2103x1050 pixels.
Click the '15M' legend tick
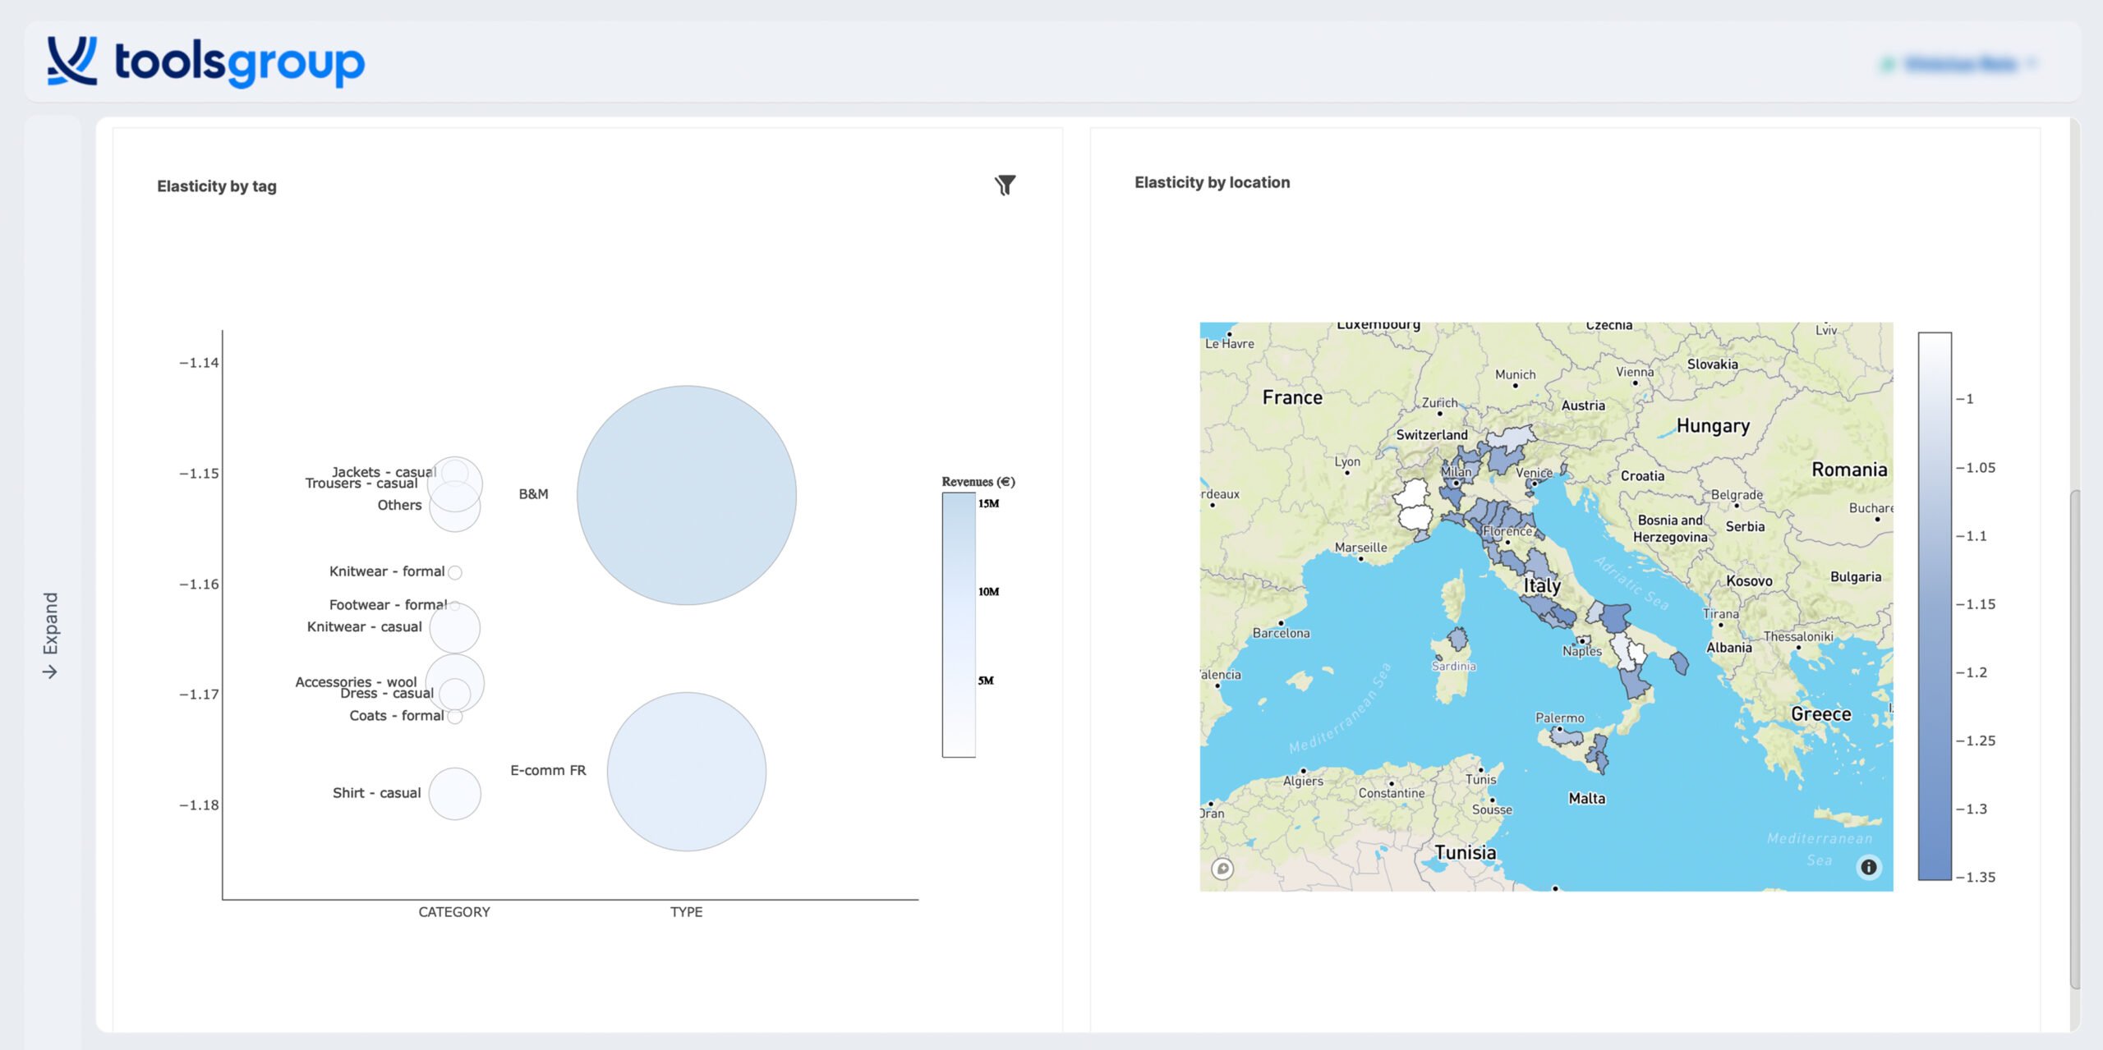point(988,503)
